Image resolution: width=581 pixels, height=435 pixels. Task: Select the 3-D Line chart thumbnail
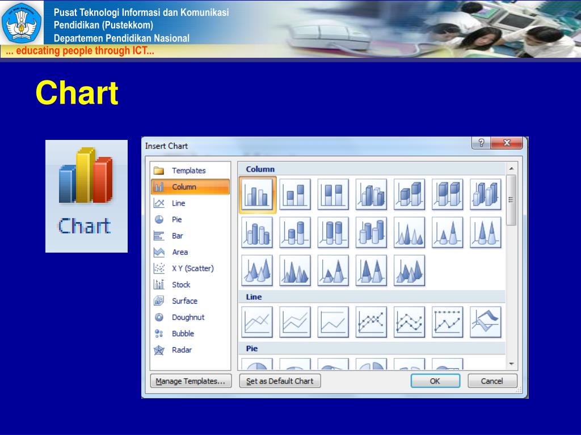486,322
